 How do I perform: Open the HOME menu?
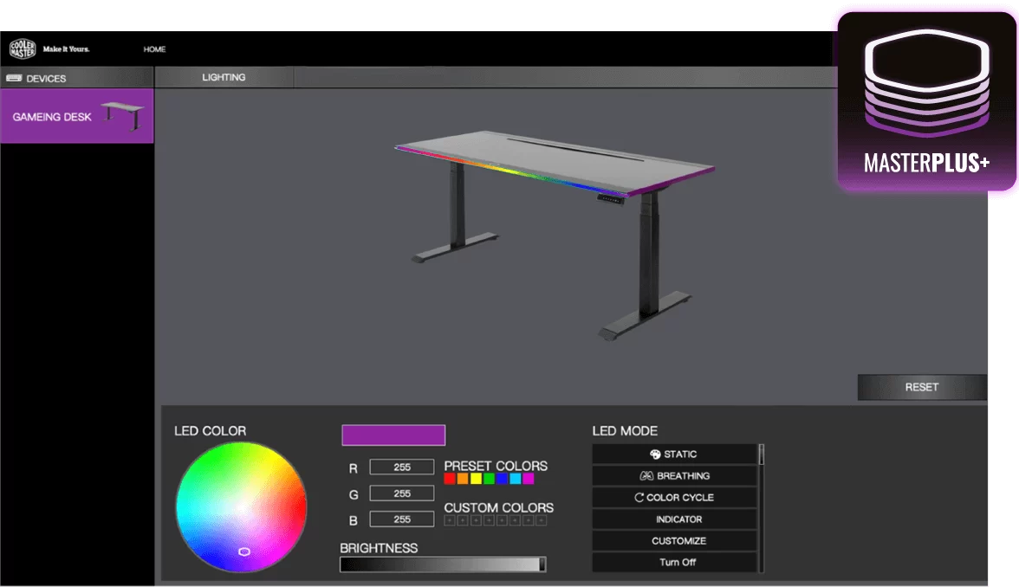pyautogui.click(x=154, y=49)
